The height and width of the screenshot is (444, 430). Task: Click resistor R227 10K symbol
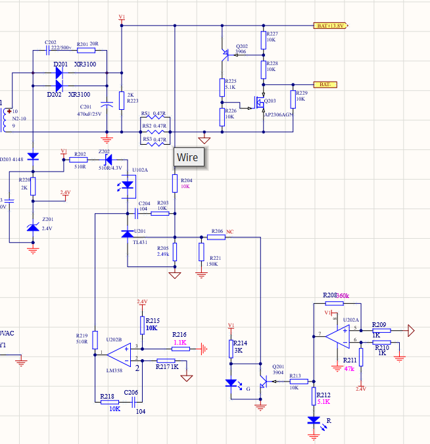(x=264, y=40)
